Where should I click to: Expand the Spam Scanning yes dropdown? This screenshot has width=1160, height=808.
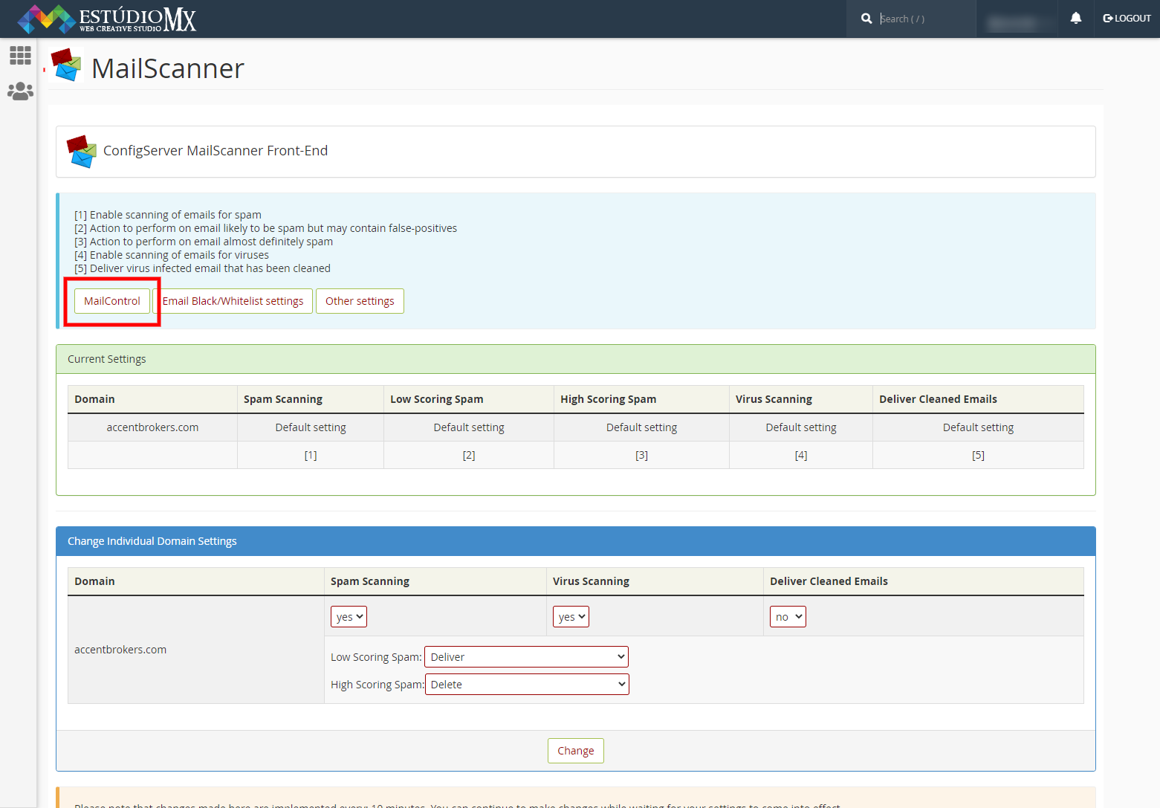[349, 617]
